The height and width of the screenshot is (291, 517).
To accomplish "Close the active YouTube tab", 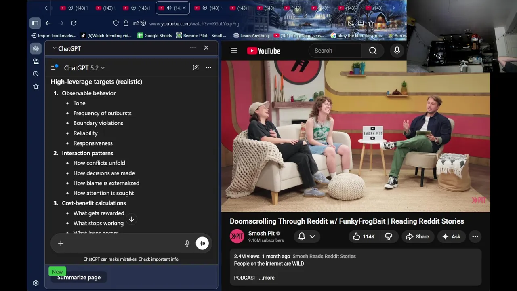I will (x=184, y=8).
